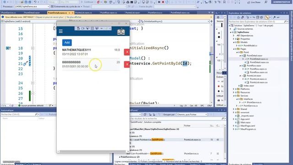Collapse the Models folder
The width and height of the screenshot is (293, 165).
point(233,42)
